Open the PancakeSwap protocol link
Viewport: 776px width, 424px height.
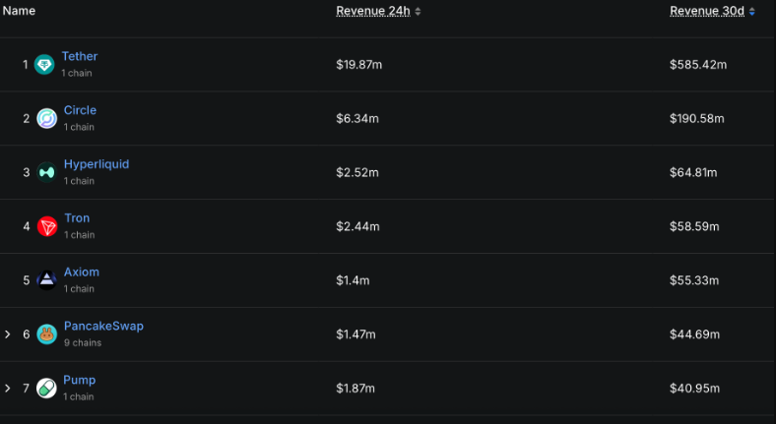pos(103,327)
